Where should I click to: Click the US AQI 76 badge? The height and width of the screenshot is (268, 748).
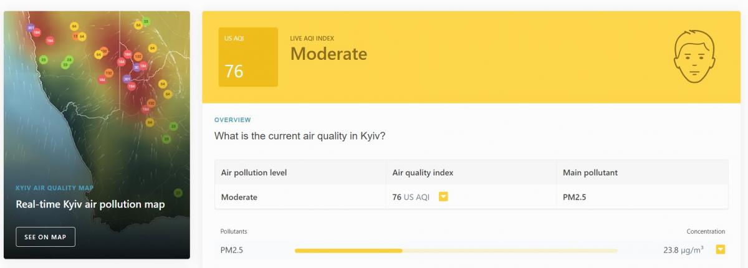(x=248, y=57)
